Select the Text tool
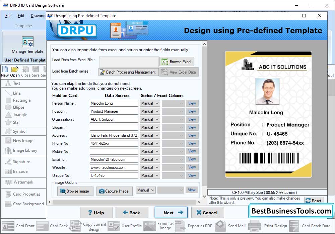335x234 pixels. pos(13,83)
